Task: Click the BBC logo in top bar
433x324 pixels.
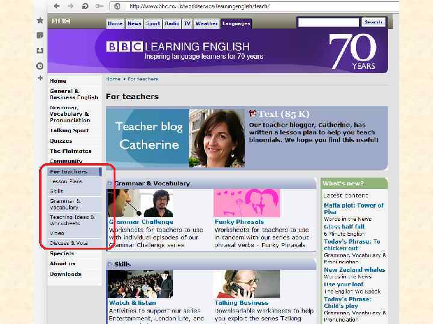Action: pyautogui.click(x=61, y=21)
